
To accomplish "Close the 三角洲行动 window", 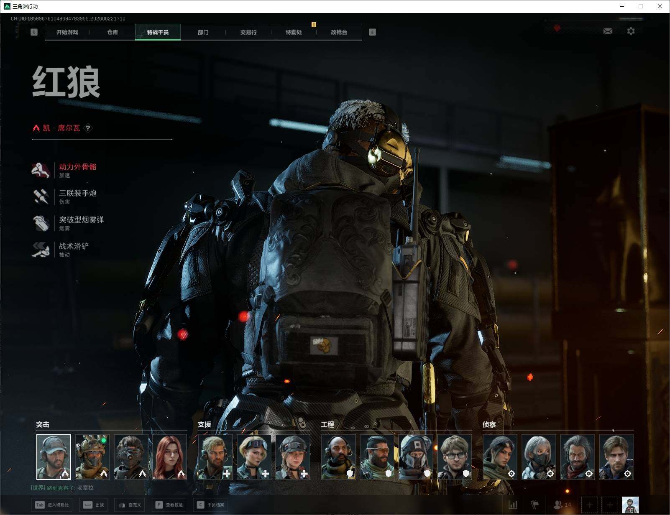I will click(x=660, y=6).
